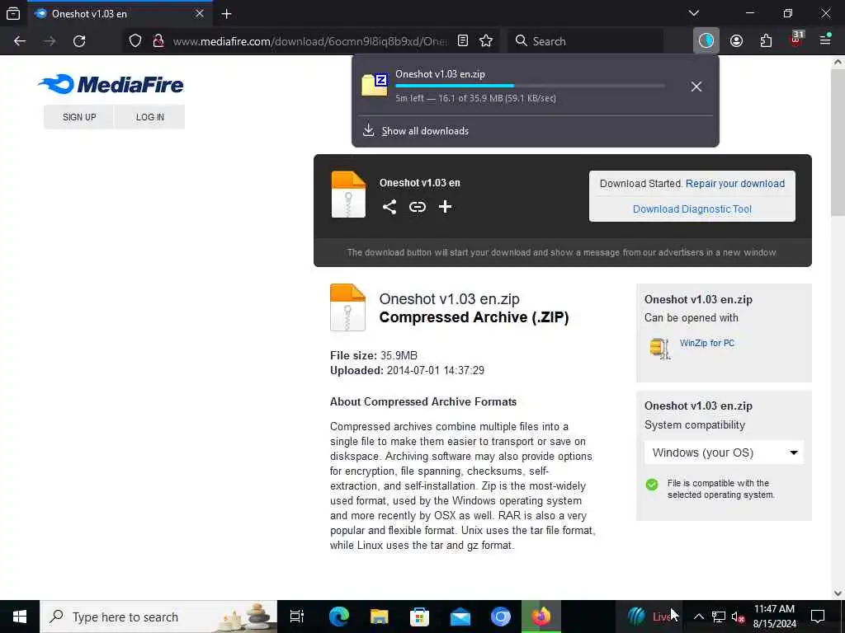This screenshot has width=845, height=633.
Task: Click the zip icon beside Compressed Archive heading
Action: coord(347,307)
